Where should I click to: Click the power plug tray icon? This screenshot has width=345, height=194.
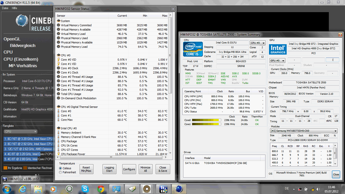click(x=306, y=189)
